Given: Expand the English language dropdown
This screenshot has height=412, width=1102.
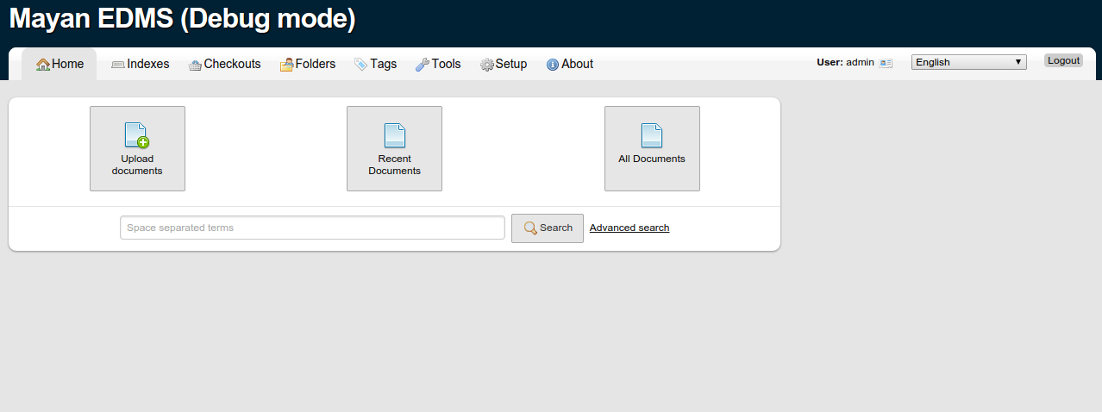Looking at the screenshot, I should coord(968,62).
